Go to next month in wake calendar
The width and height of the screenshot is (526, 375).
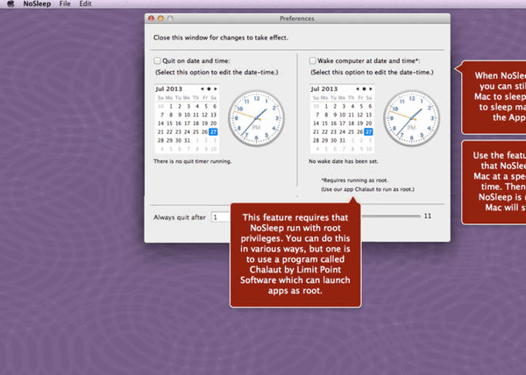coord(371,88)
